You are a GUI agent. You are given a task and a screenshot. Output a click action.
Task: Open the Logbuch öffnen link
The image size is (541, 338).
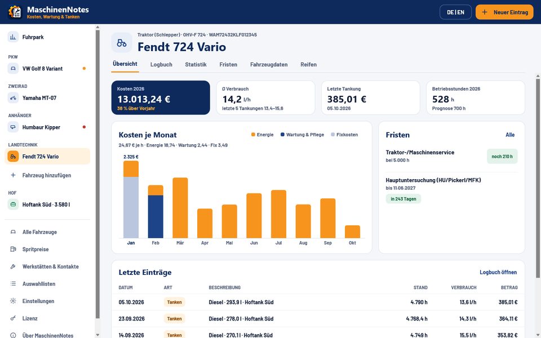coord(498,272)
